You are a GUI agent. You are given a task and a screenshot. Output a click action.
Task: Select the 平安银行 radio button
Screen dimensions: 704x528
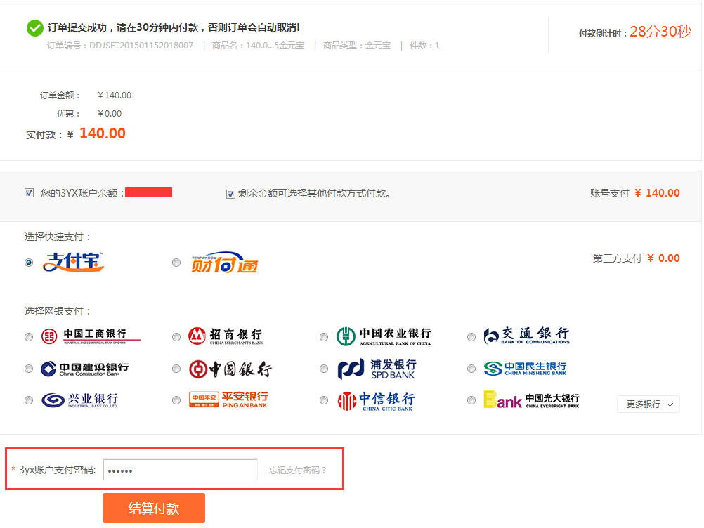point(176,400)
